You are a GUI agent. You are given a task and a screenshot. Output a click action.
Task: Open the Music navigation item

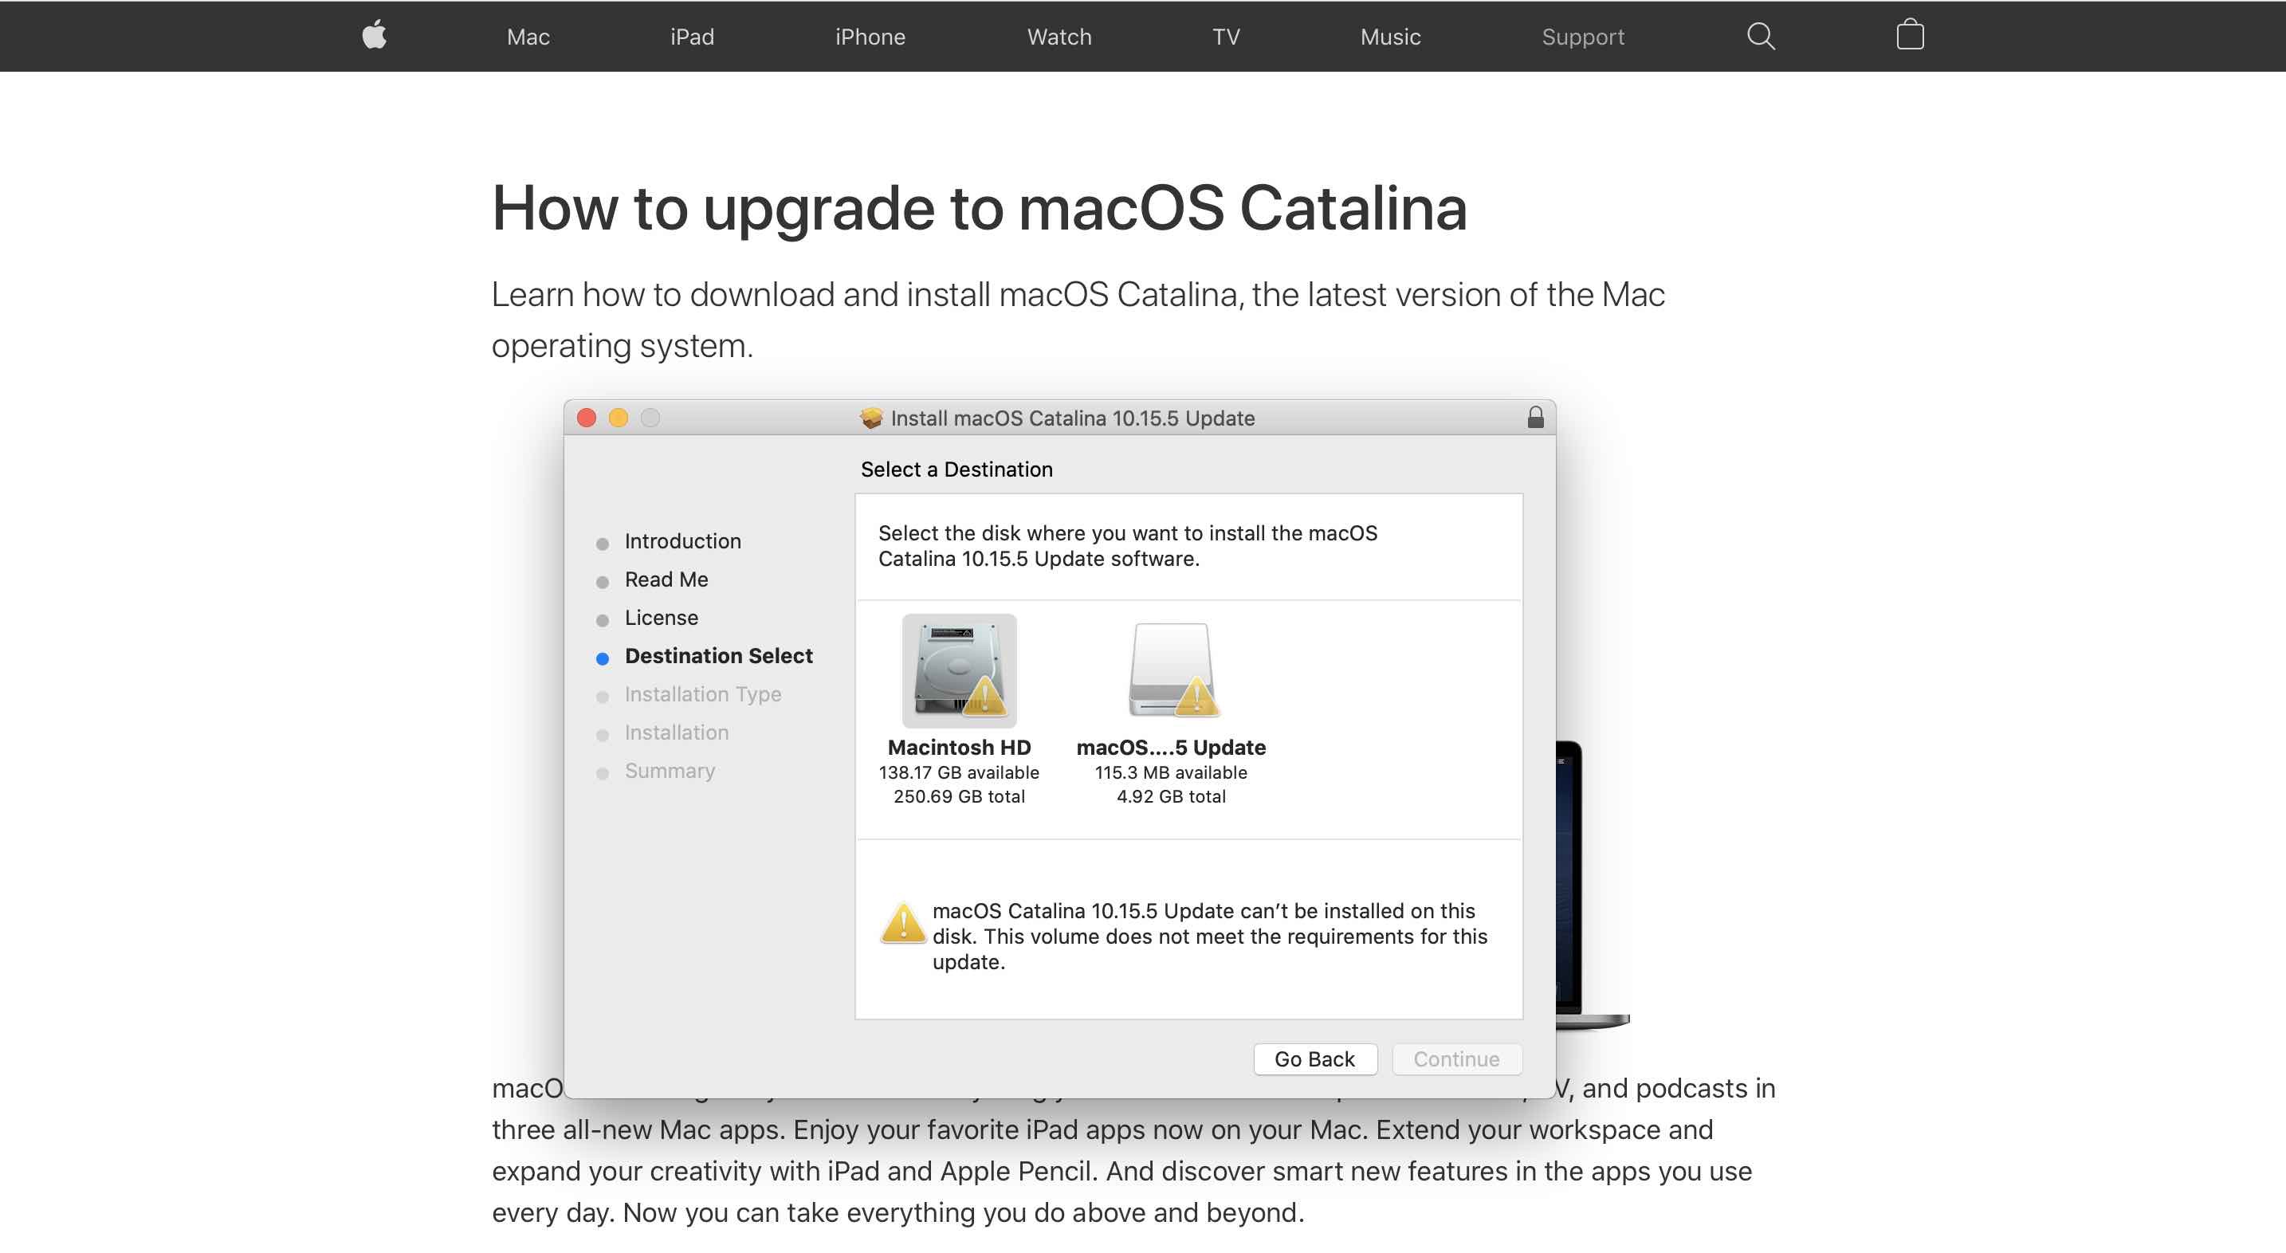point(1390,37)
